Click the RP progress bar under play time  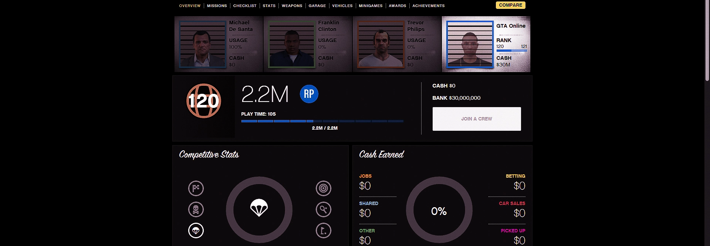coord(322,121)
